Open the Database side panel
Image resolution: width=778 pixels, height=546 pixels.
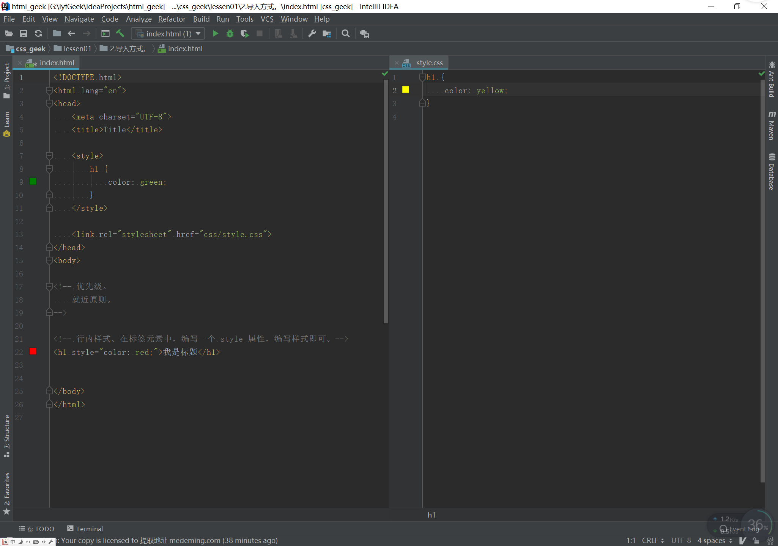(x=772, y=171)
